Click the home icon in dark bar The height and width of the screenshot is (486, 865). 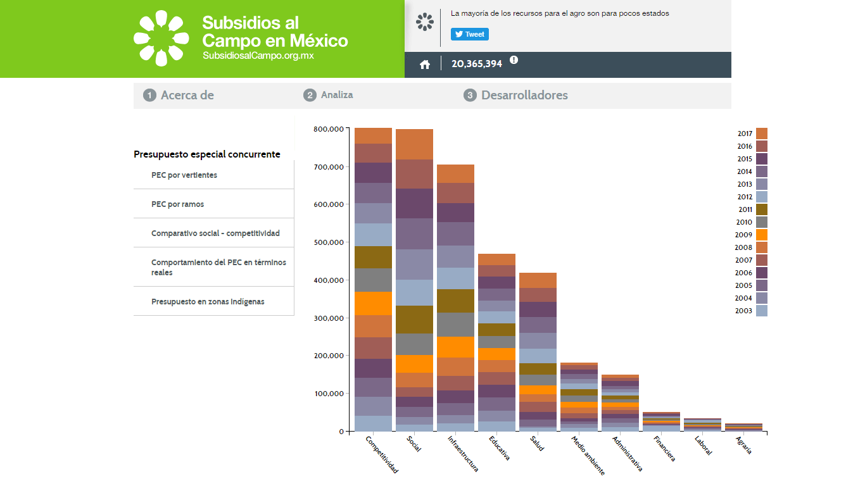(425, 64)
